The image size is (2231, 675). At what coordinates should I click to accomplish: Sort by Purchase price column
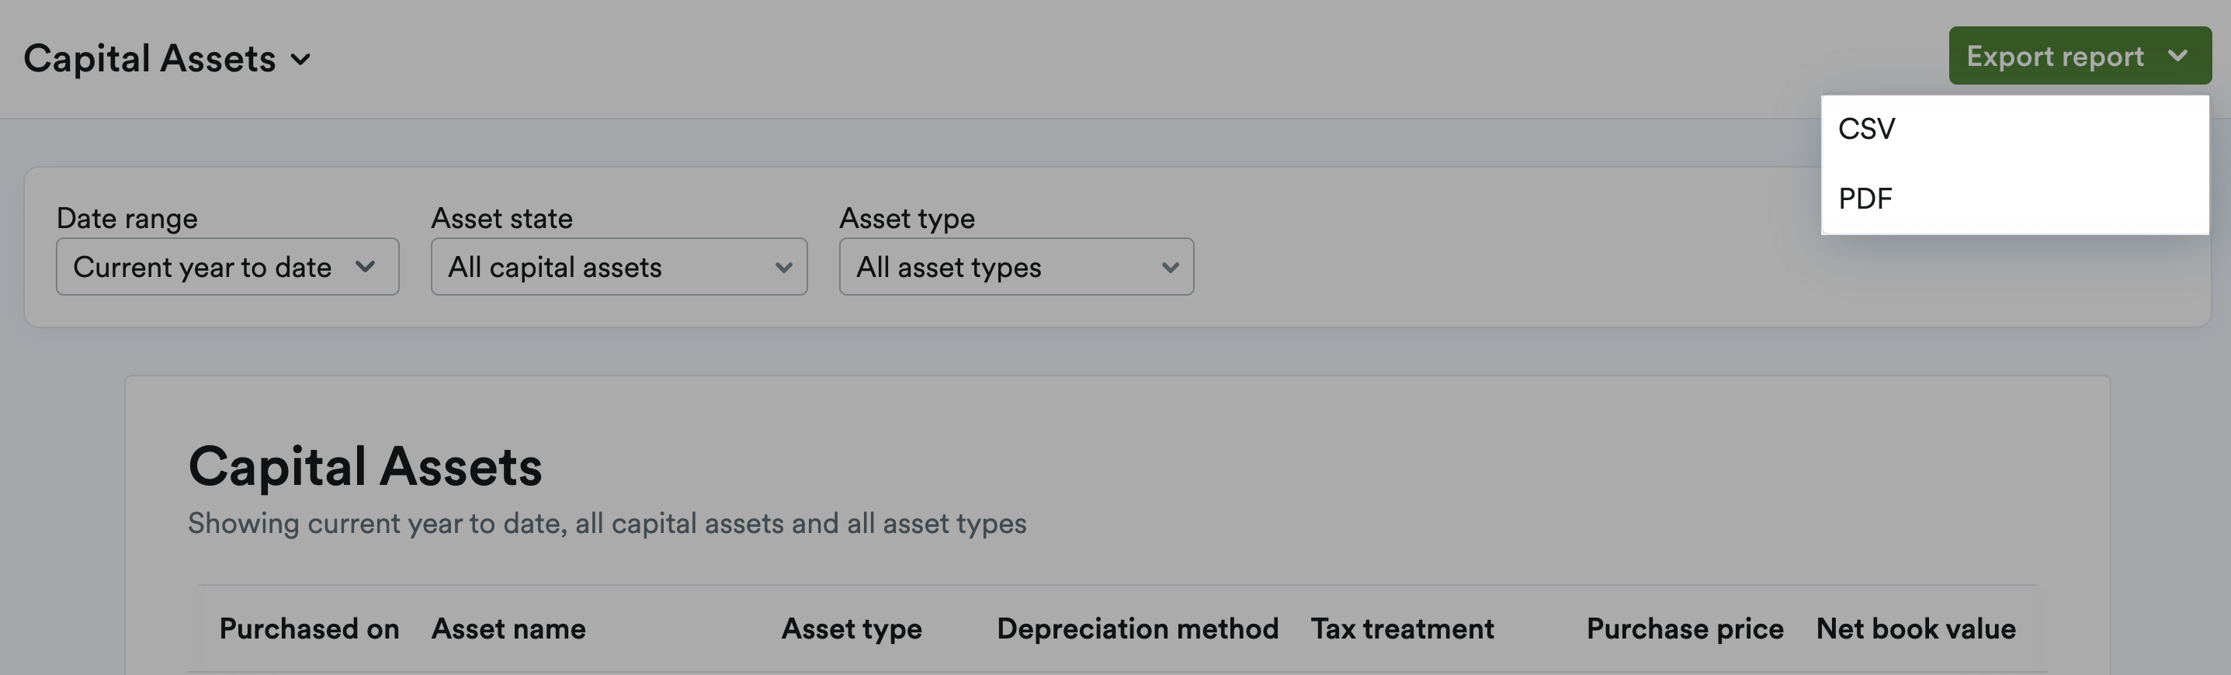pos(1684,628)
